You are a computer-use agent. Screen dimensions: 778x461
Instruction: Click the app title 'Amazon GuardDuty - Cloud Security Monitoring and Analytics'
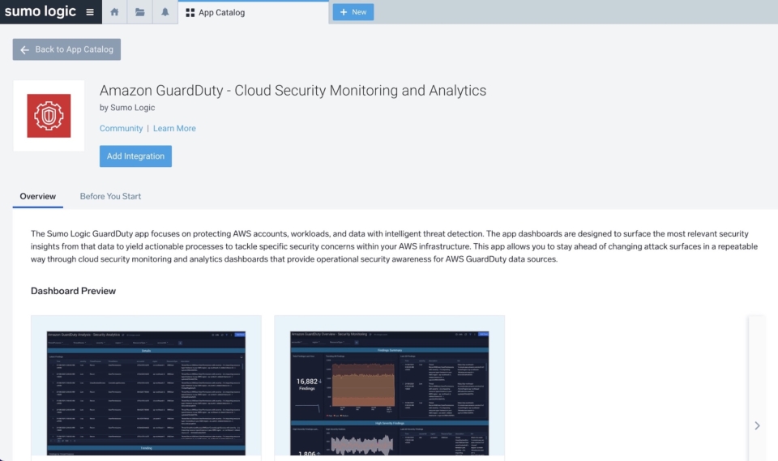click(x=293, y=90)
